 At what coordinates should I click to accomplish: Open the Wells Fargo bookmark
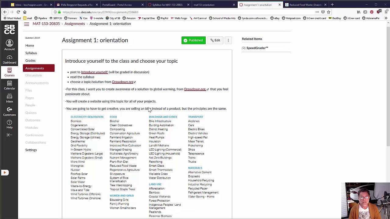coord(179,18)
